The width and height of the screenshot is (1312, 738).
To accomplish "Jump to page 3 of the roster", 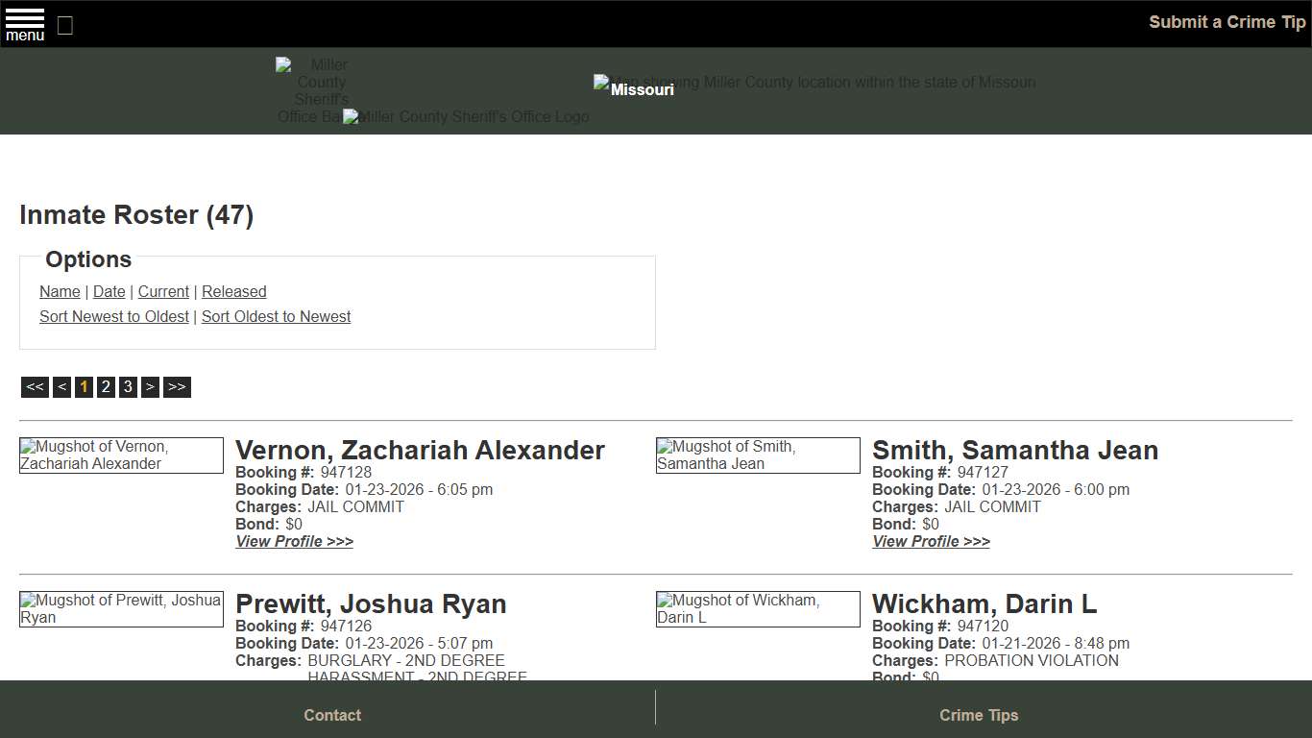I will coord(128,386).
